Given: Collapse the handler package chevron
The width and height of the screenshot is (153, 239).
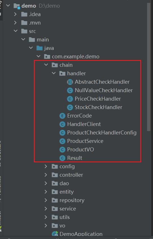Looking at the screenshot, I should coord(54,73).
